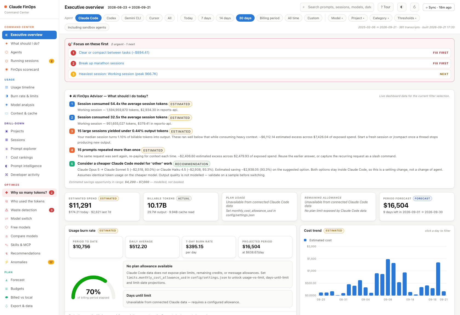Click the Anomalies lightning icon
This screenshot has height=315, width=460.
[x=7, y=262]
